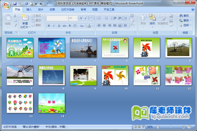
Task: Start Slide Show view from status bar
Action: point(143,127)
